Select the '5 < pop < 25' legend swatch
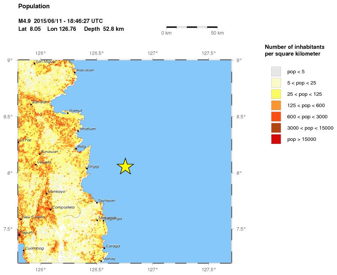This screenshot has width=337, height=275. (x=276, y=83)
